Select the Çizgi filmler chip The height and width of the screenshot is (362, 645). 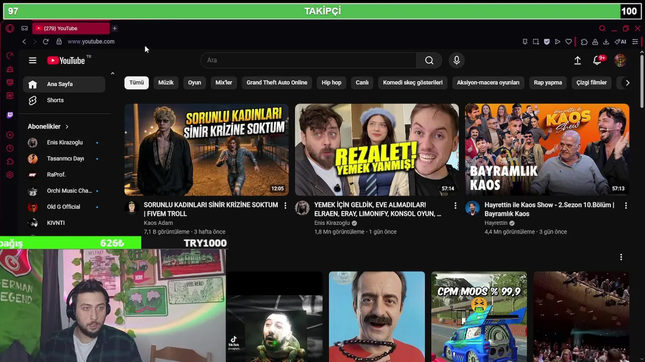point(592,82)
